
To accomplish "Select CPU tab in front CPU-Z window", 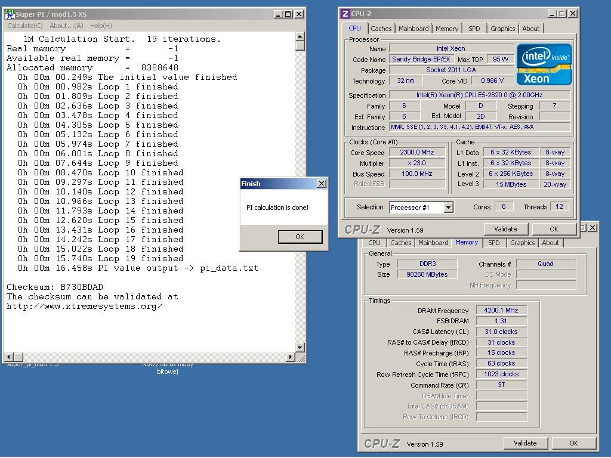I will click(x=354, y=28).
